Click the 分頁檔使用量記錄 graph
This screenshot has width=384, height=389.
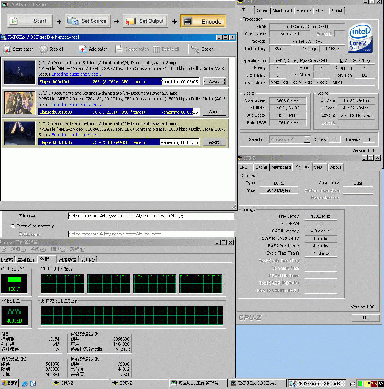pyautogui.click(x=132, y=316)
